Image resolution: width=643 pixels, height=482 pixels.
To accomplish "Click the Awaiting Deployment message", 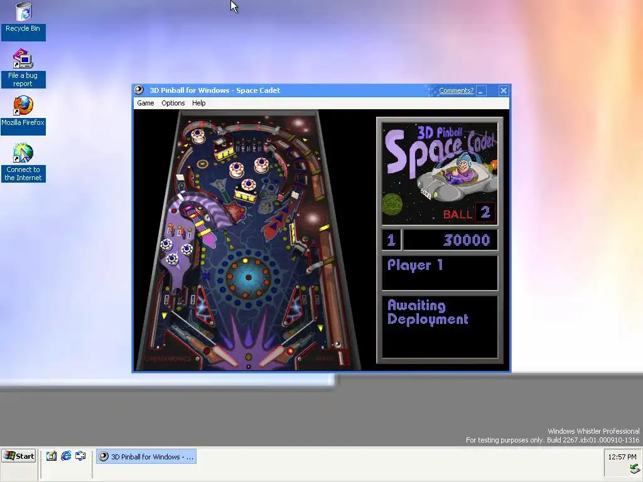I will 428,313.
